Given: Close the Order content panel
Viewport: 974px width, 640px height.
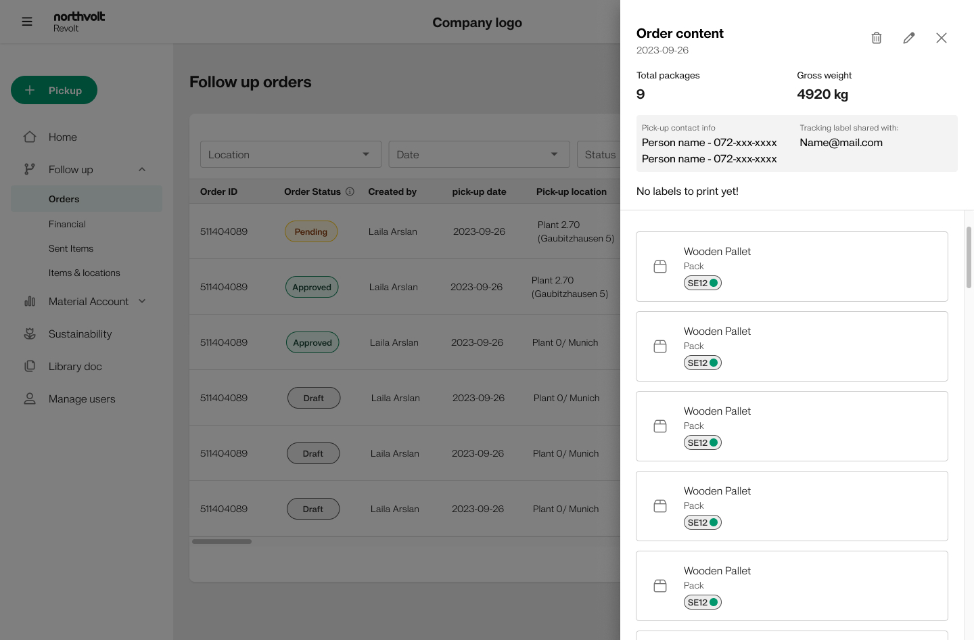Looking at the screenshot, I should [942, 38].
